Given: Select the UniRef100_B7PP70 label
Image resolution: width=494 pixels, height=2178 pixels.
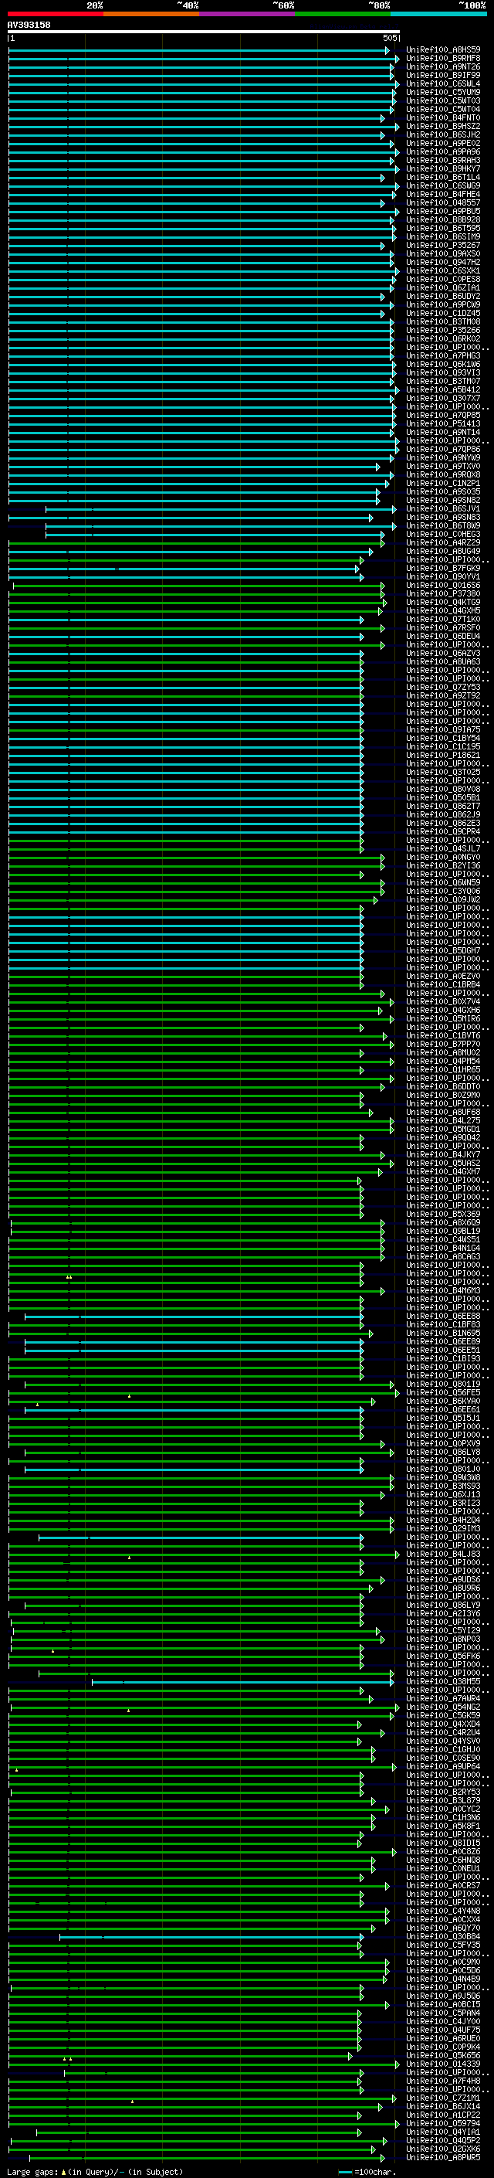Looking at the screenshot, I should 443,1045.
